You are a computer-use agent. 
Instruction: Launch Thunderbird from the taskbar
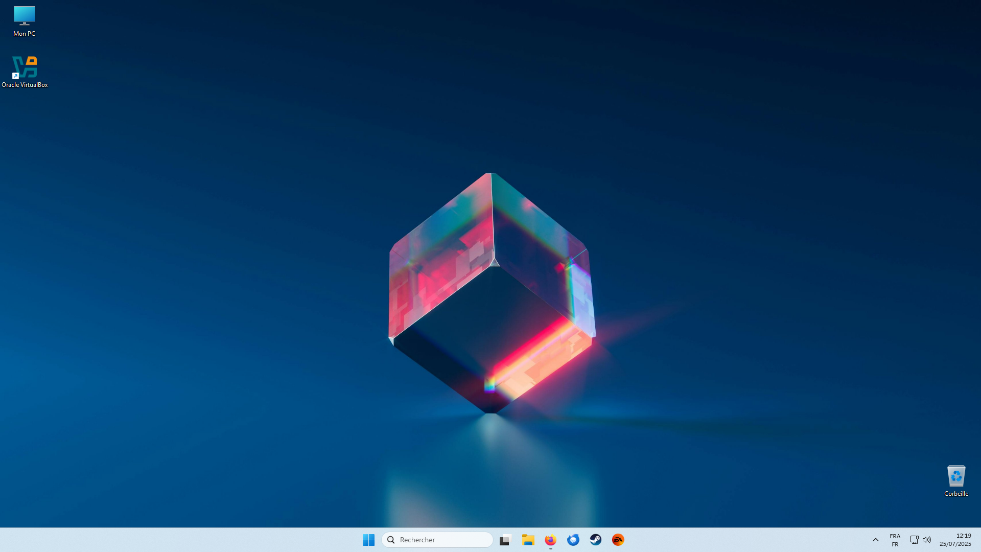pos(573,540)
